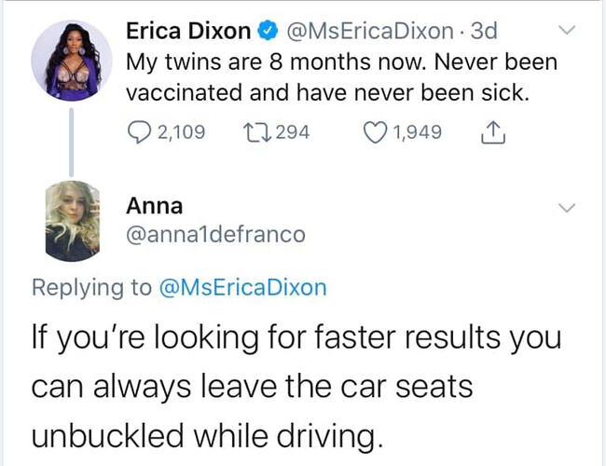Expand the options chevron on Anna's reply
Viewport: 606px width, 466px height.
(566, 207)
